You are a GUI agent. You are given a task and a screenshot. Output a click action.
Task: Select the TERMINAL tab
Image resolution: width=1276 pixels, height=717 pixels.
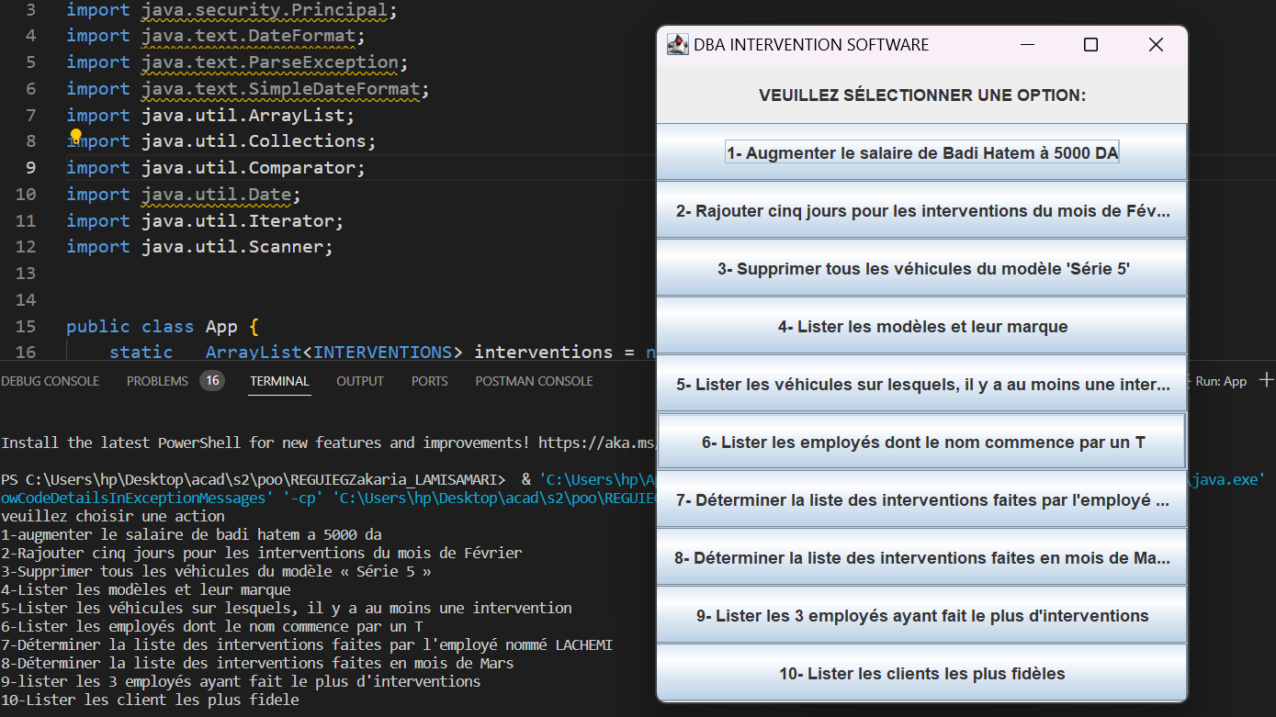click(x=279, y=380)
